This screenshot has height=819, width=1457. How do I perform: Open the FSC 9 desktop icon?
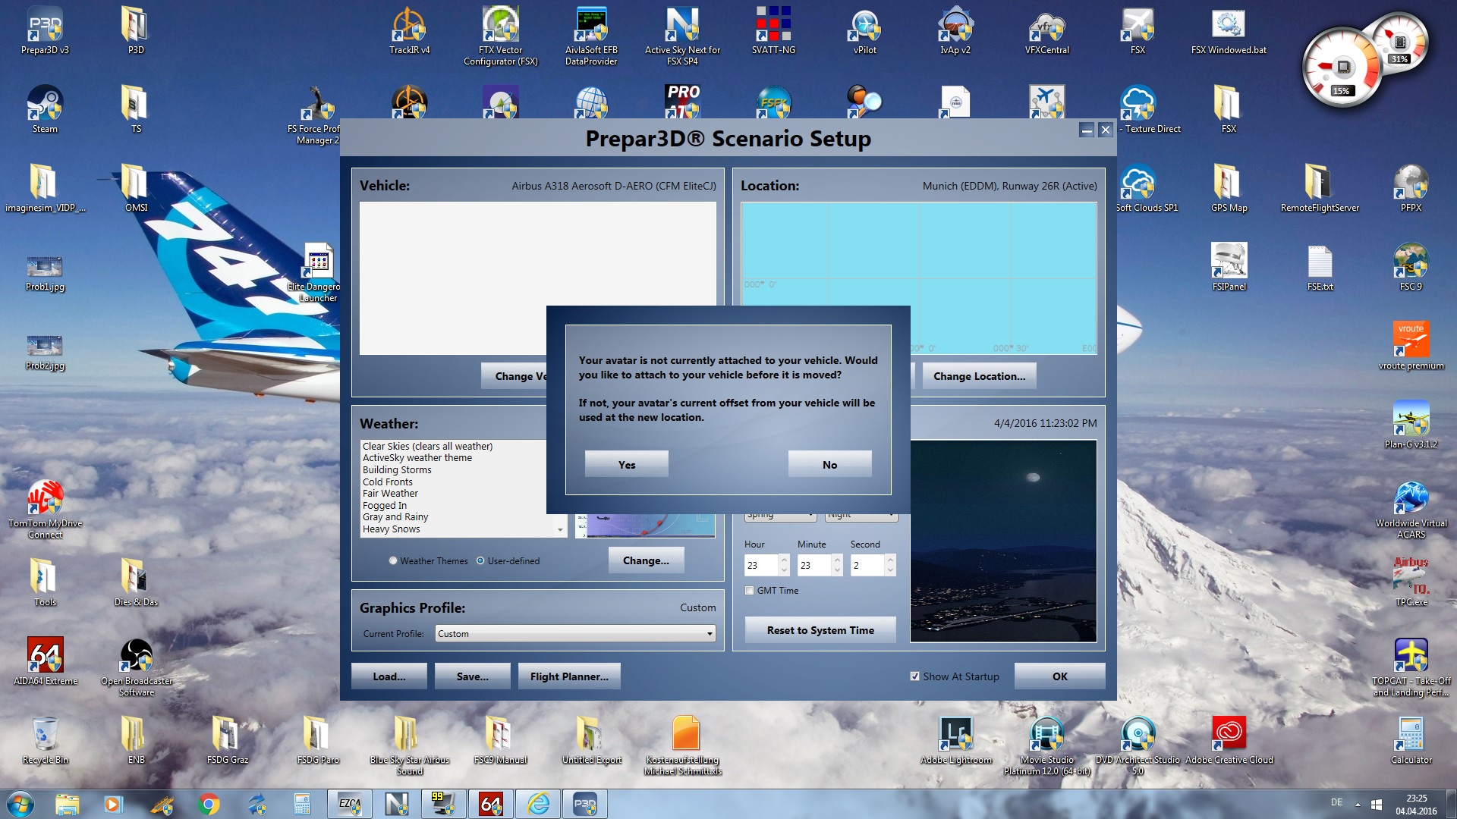[1411, 267]
